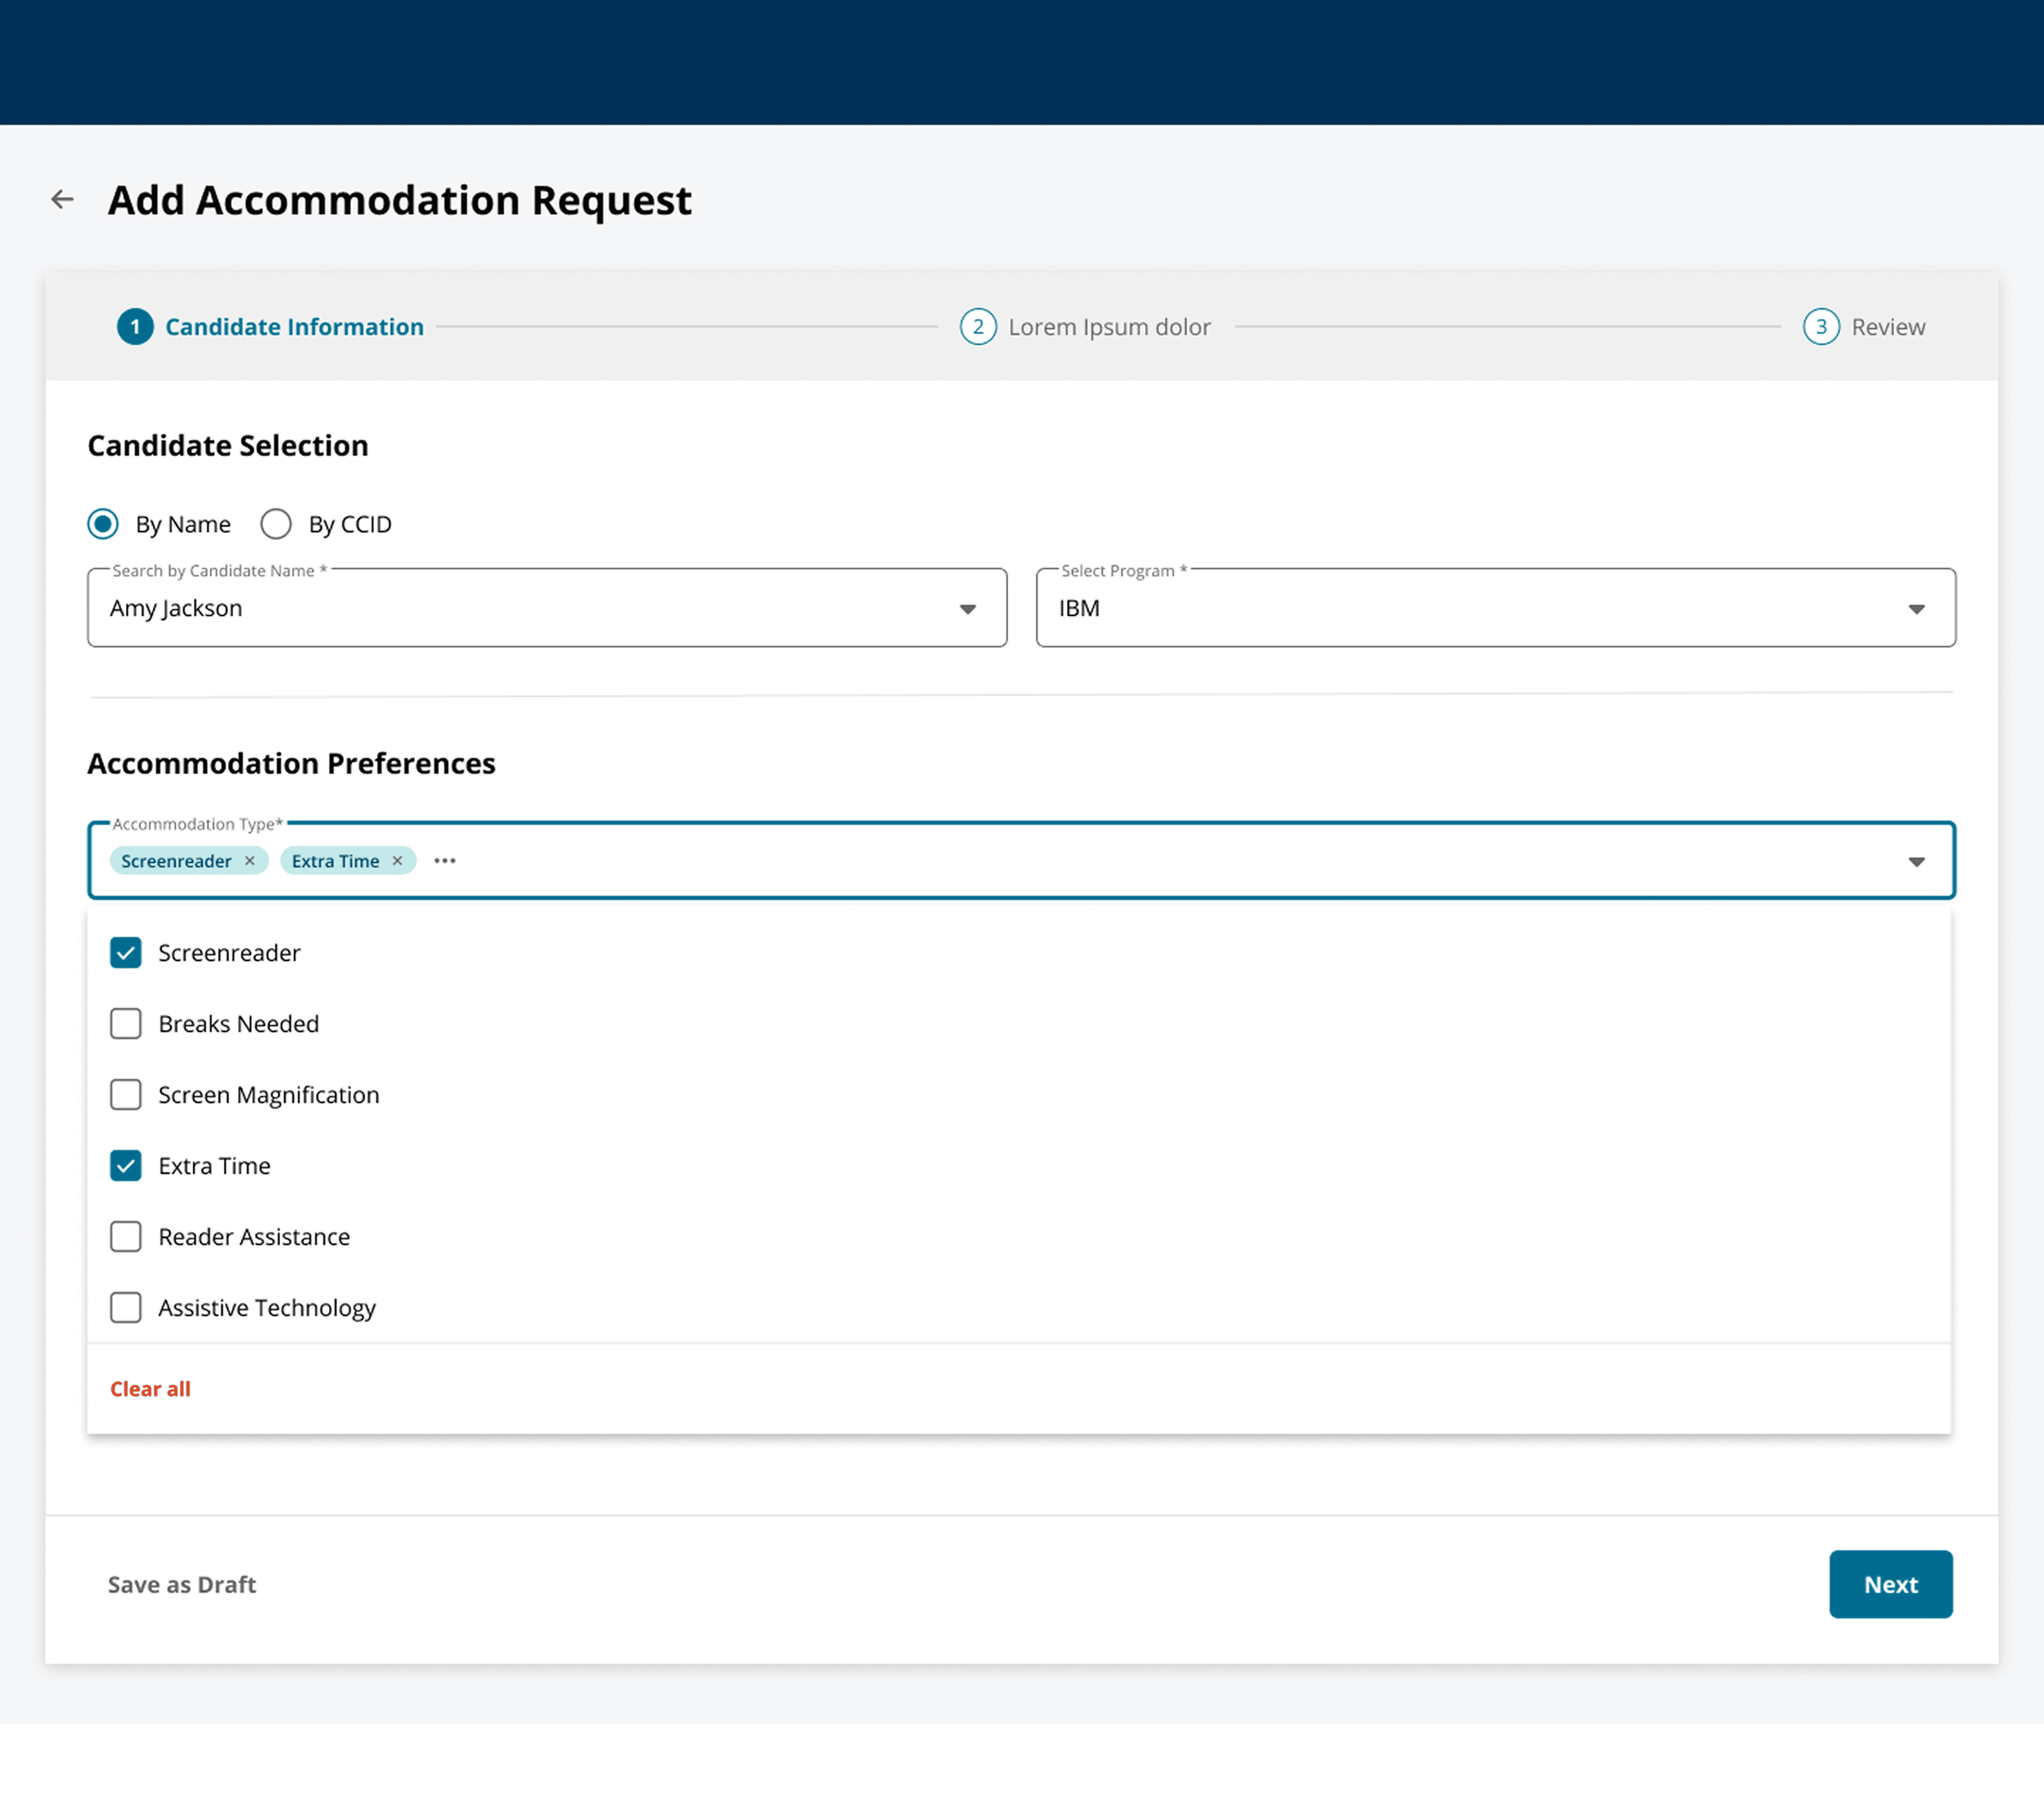Open the candidate name dropdown arrow

click(967, 609)
